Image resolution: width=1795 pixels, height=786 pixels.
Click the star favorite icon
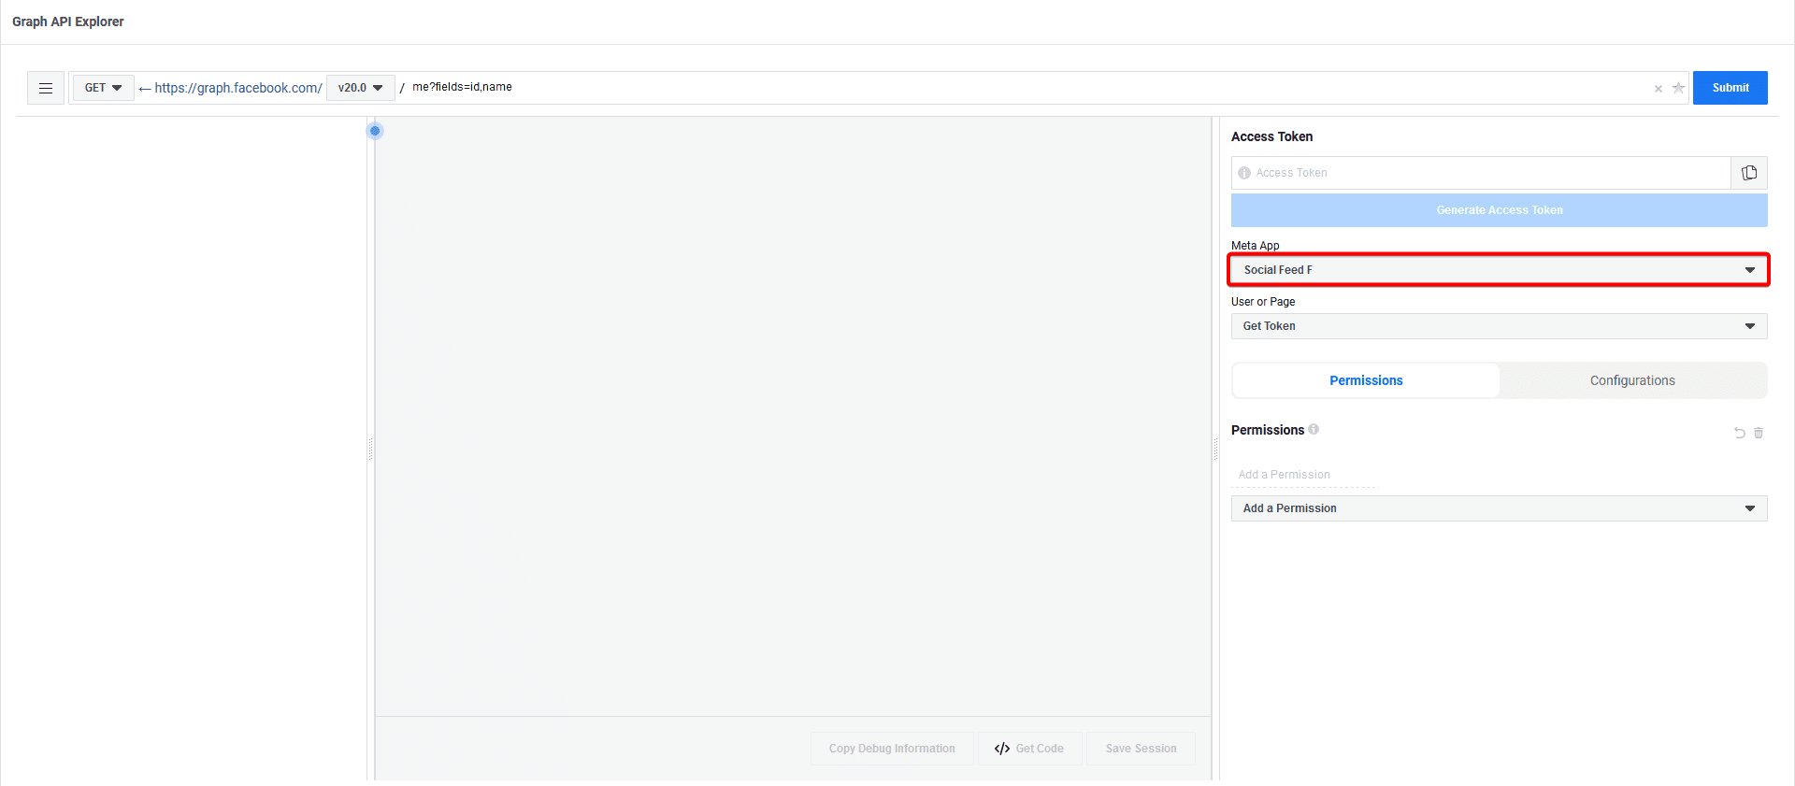(1678, 88)
